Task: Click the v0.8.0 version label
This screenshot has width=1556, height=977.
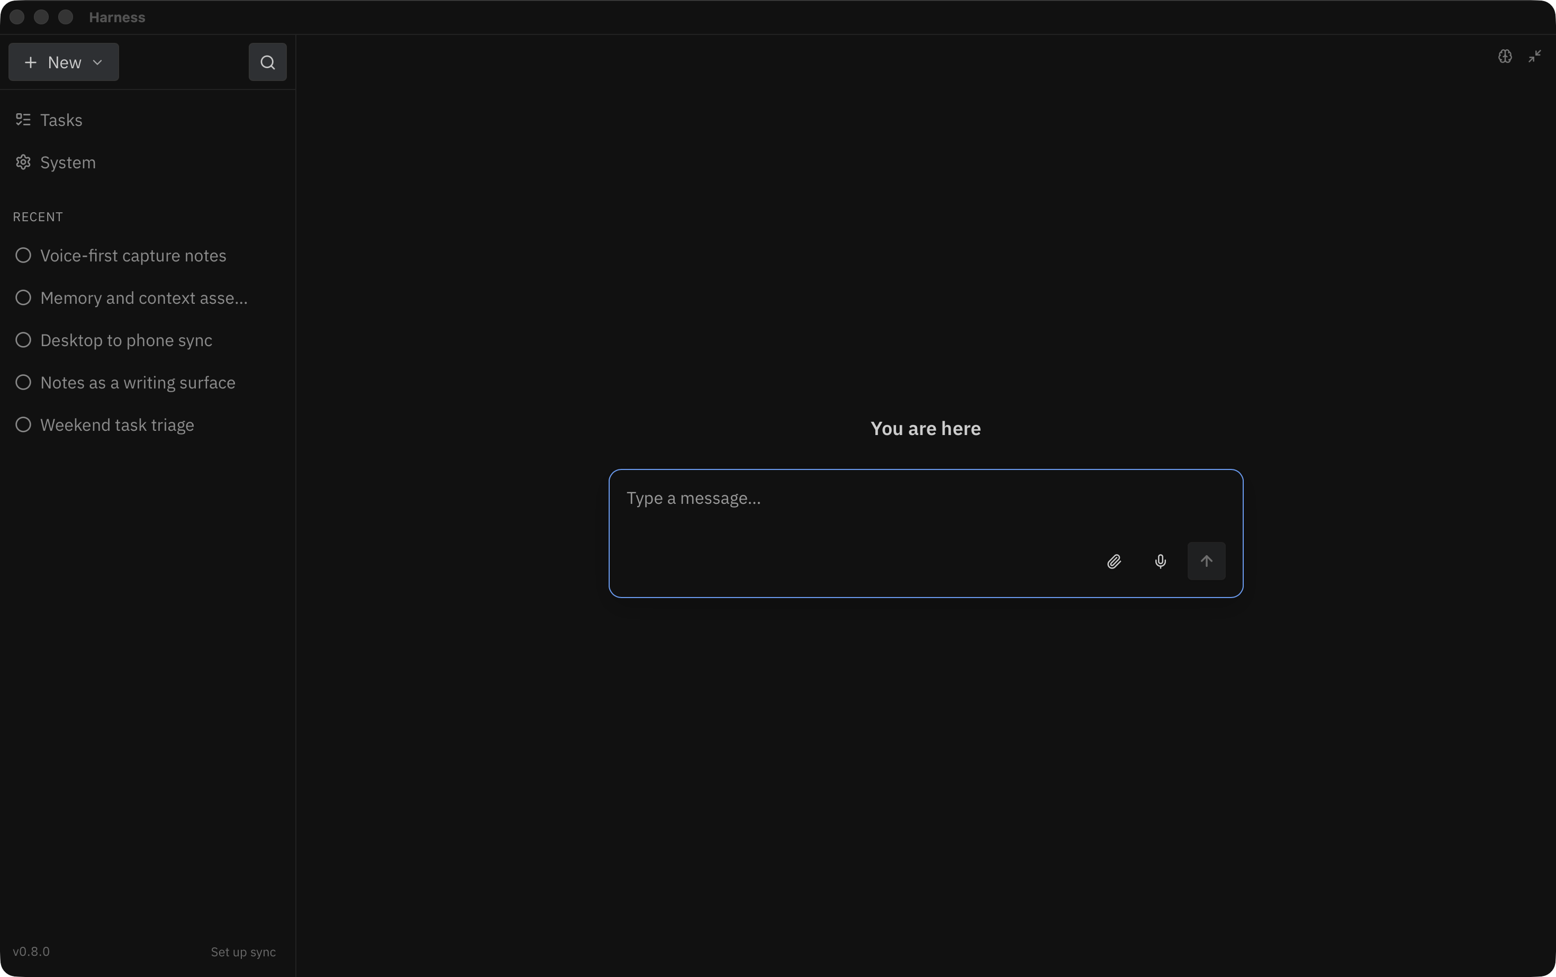Action: [x=31, y=952]
